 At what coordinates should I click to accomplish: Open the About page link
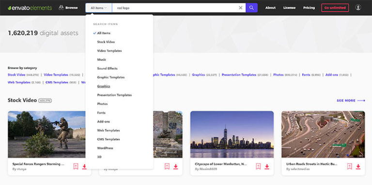click(270, 8)
